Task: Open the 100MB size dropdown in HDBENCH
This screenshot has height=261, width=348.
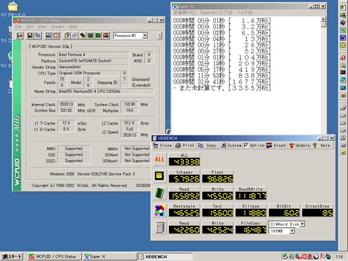Action: 292,231
